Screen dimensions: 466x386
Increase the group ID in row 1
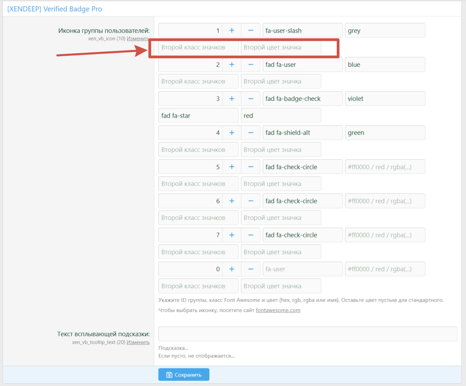[x=232, y=31]
